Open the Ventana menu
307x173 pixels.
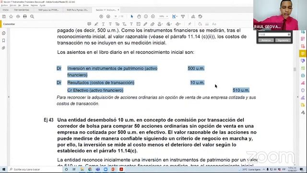[x=34, y=5]
